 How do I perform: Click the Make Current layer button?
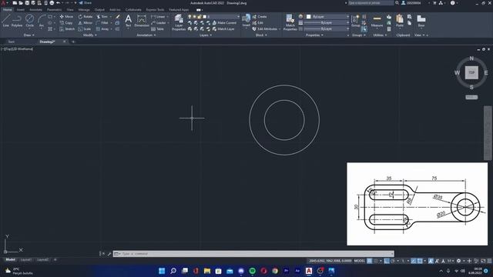tap(224, 22)
